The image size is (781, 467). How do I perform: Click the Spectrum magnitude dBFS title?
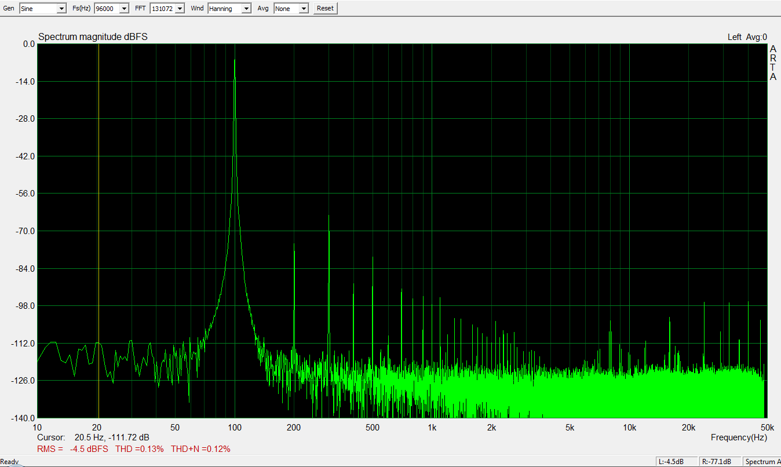tap(93, 37)
